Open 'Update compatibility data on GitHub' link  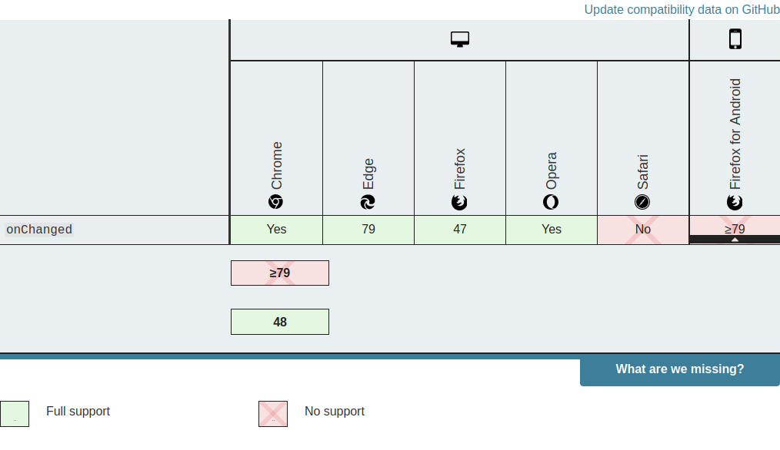pyautogui.click(x=681, y=9)
